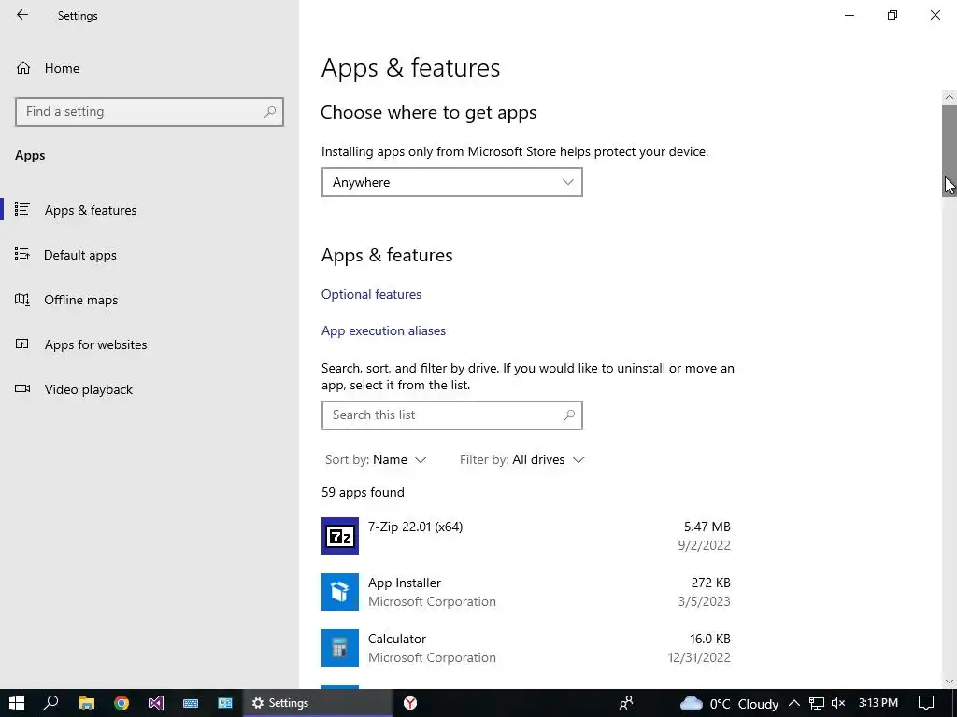Select the App Installer entry name

click(x=404, y=583)
